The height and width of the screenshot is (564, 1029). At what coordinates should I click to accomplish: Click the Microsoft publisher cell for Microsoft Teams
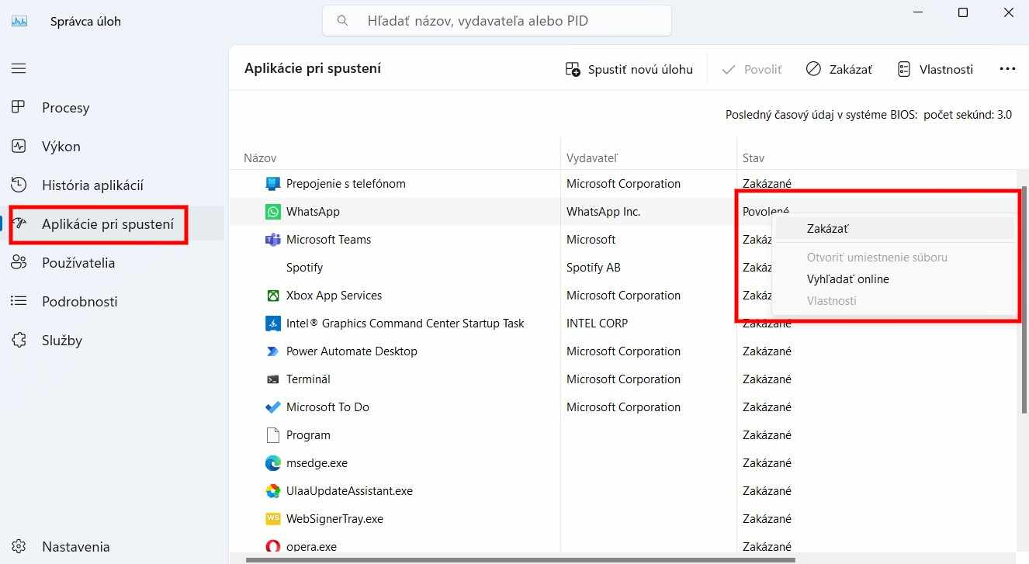pyautogui.click(x=591, y=240)
